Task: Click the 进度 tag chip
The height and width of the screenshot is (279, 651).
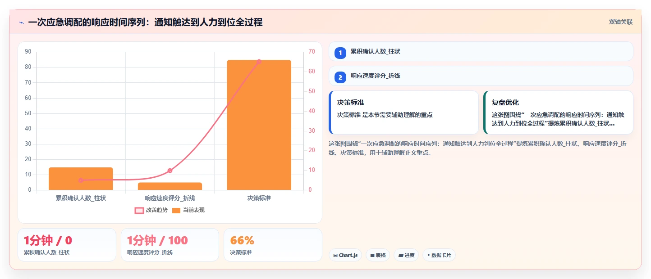Action: pyautogui.click(x=406, y=255)
